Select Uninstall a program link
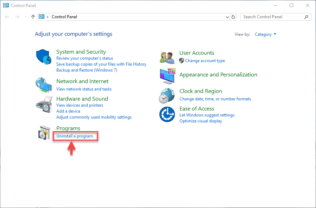 (75, 136)
